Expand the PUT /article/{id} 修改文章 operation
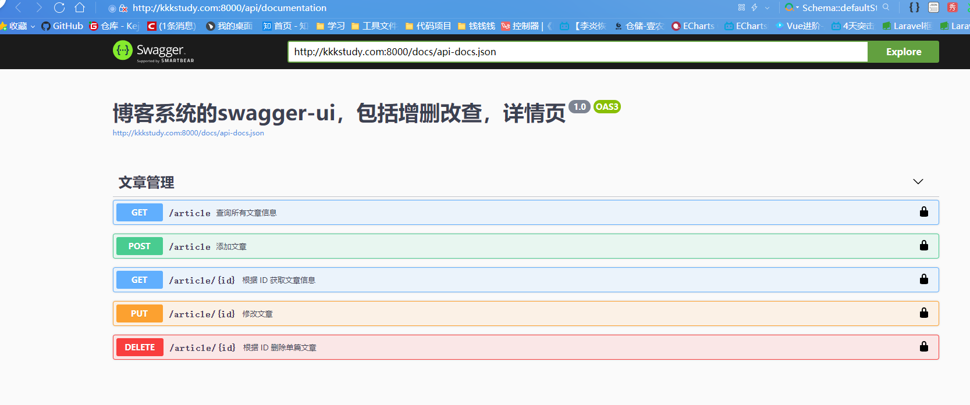Viewport: 970px width, 405px height. [526, 314]
